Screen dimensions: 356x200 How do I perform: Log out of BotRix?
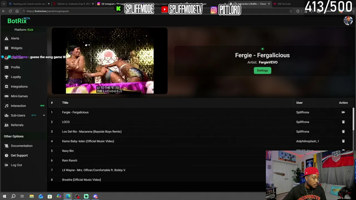(x=16, y=165)
